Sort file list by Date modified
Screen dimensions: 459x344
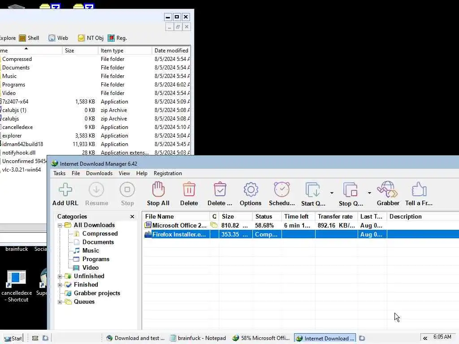coord(171,50)
